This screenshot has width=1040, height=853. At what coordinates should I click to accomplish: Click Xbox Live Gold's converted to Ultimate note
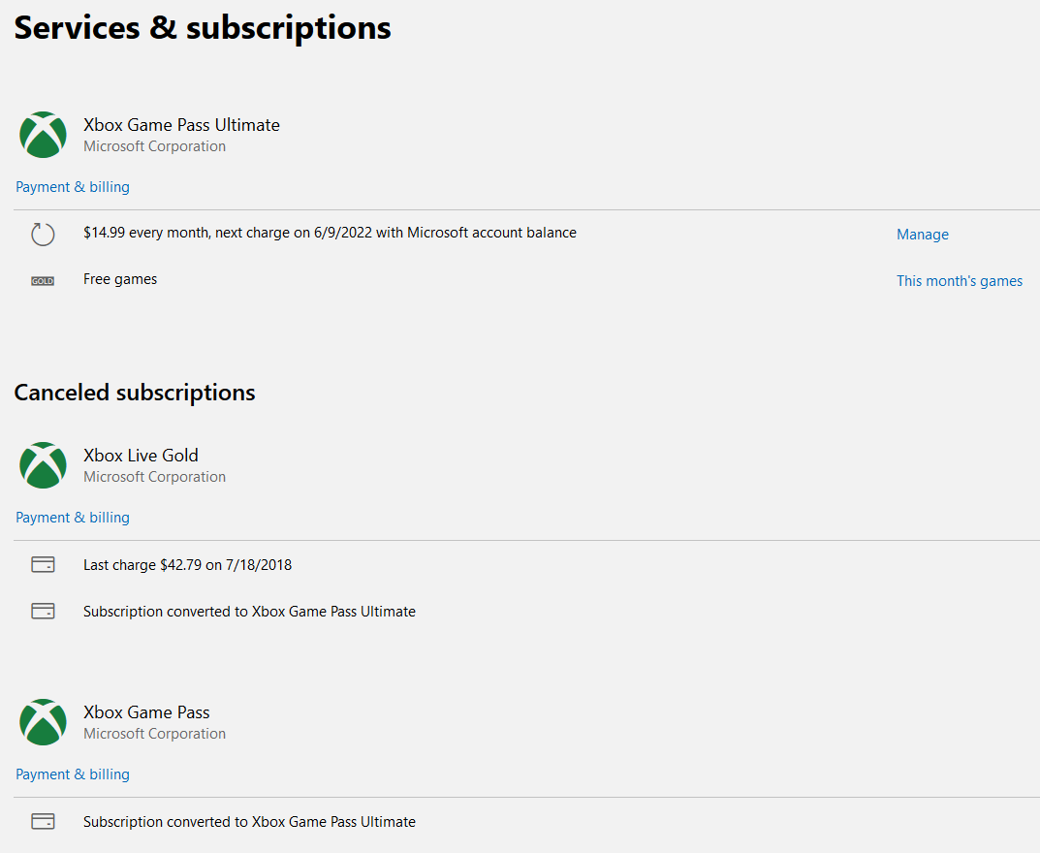click(x=249, y=612)
